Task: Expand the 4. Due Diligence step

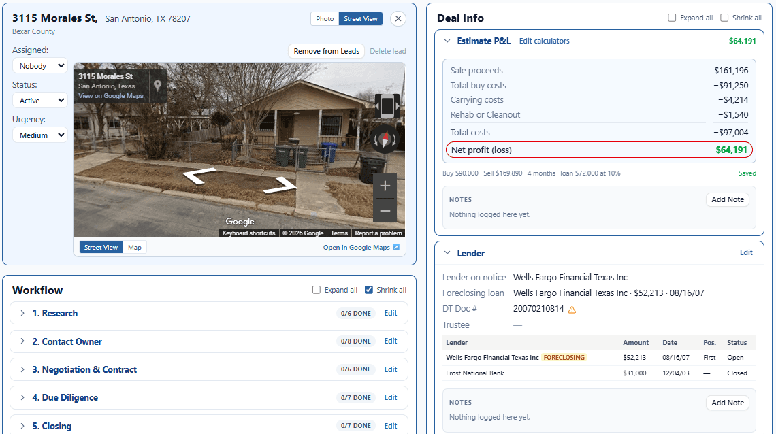Action: click(22, 397)
